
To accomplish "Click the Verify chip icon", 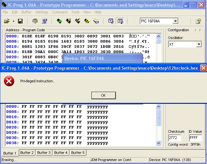I will tap(87, 21).
